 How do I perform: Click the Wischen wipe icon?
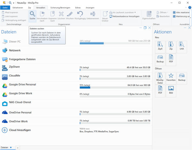pyautogui.click(x=70, y=16)
